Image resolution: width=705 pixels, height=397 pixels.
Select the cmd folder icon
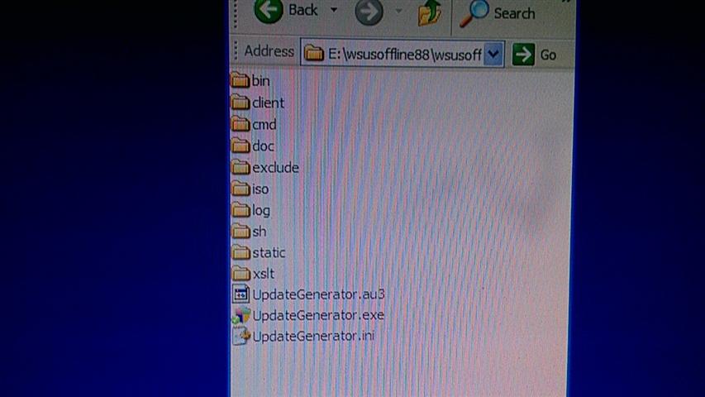240,124
